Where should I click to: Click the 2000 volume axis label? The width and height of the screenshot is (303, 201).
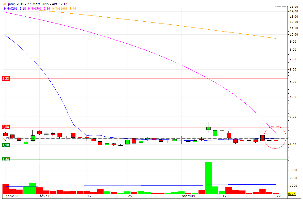293,178
